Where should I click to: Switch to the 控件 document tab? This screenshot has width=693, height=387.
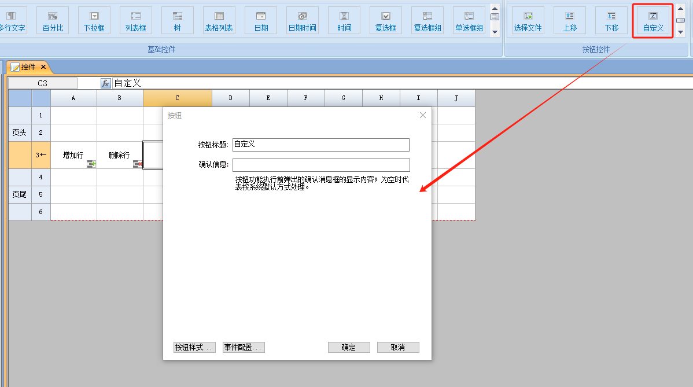tap(28, 67)
